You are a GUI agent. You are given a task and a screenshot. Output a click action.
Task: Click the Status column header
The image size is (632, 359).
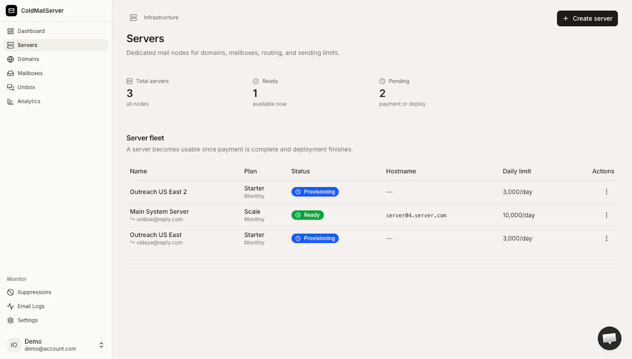click(301, 171)
